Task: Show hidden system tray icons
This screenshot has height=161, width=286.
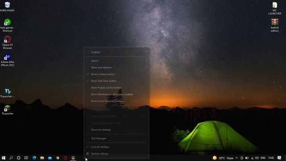Action: tap(236, 158)
